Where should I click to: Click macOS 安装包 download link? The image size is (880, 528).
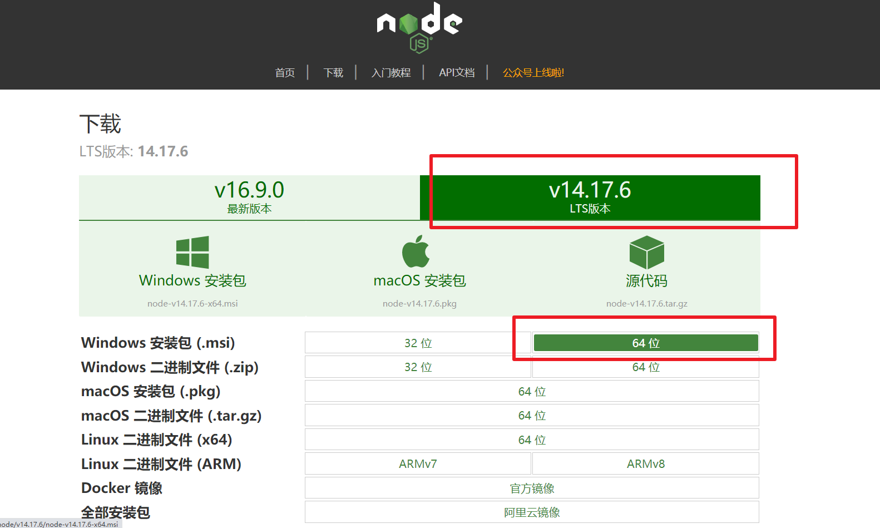(419, 280)
